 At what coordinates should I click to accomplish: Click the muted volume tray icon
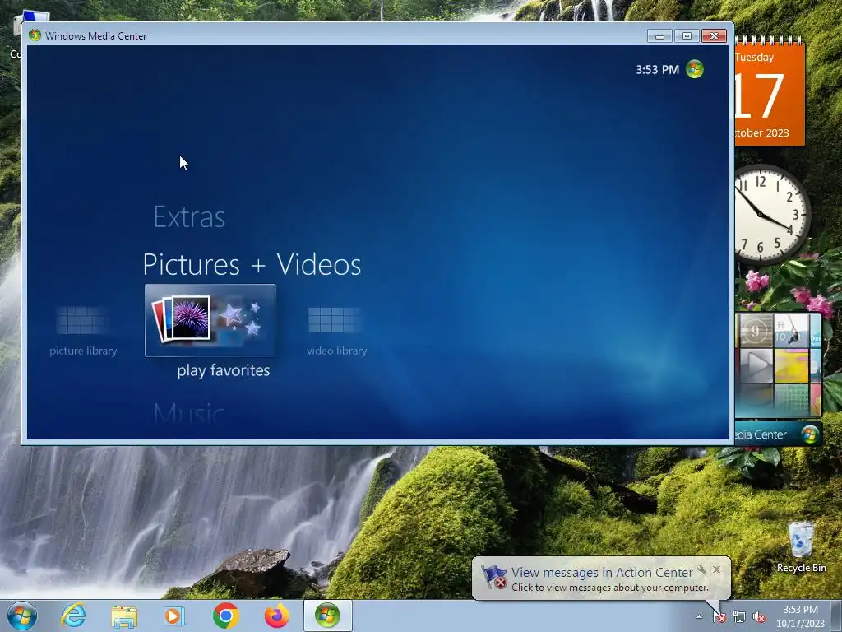[x=759, y=617]
